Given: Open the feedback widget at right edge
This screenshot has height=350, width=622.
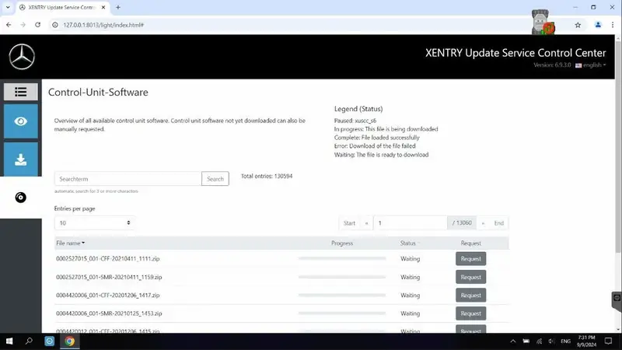Looking at the screenshot, I should pyautogui.click(x=617, y=302).
